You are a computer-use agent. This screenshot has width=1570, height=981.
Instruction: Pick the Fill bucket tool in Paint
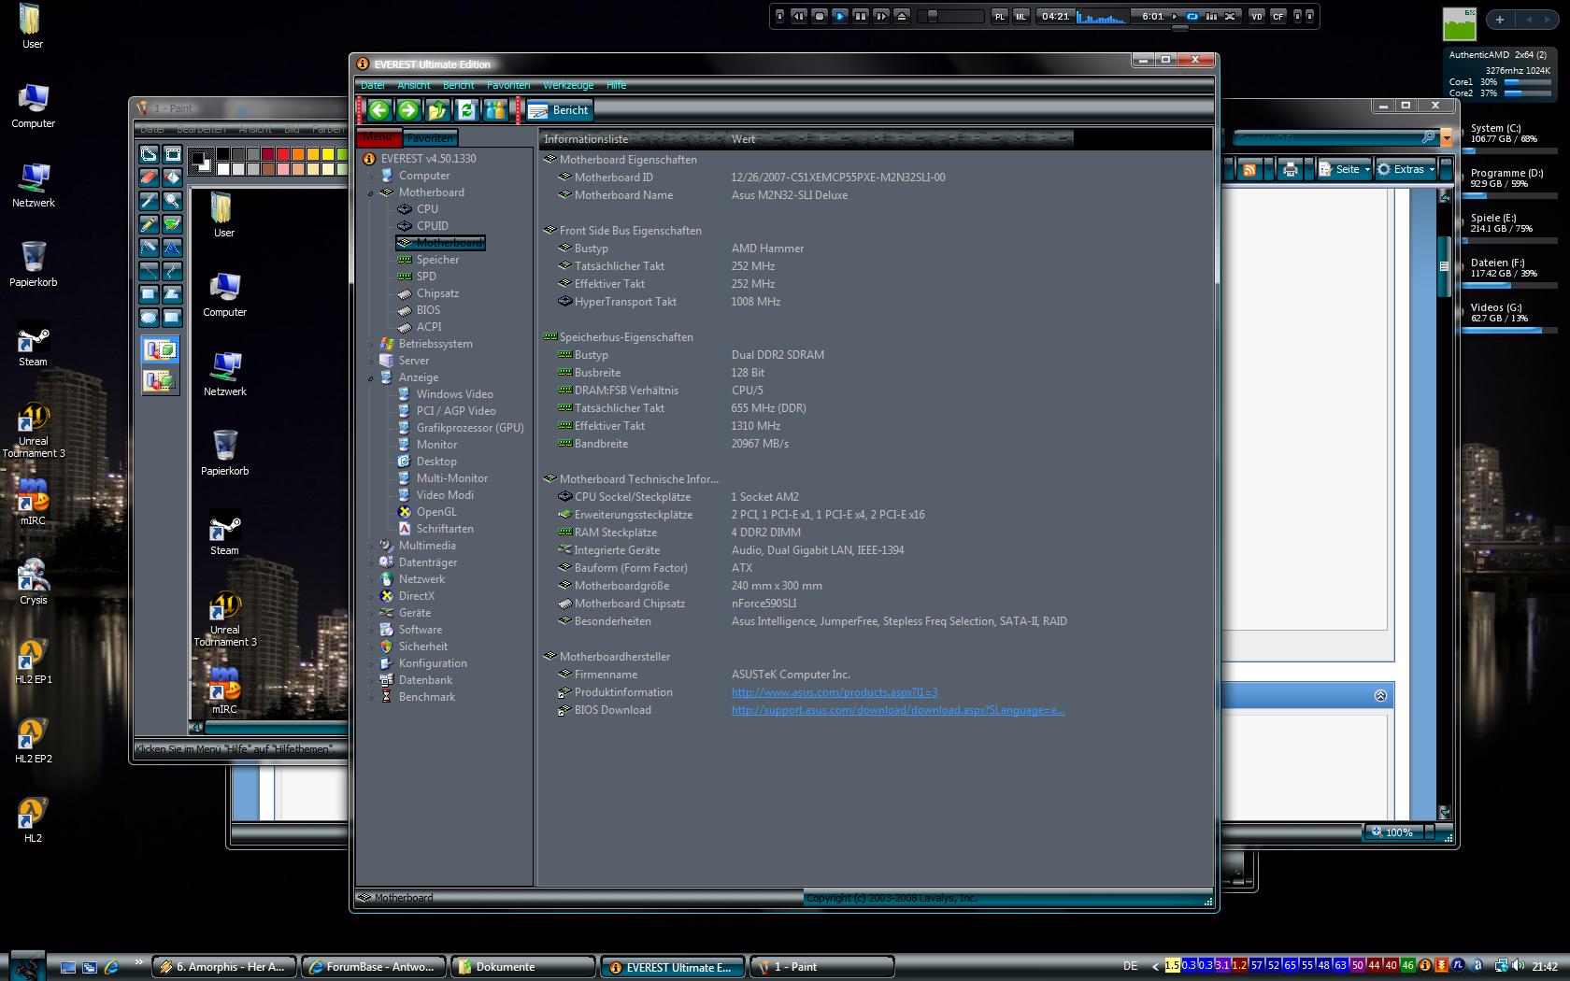click(x=172, y=178)
